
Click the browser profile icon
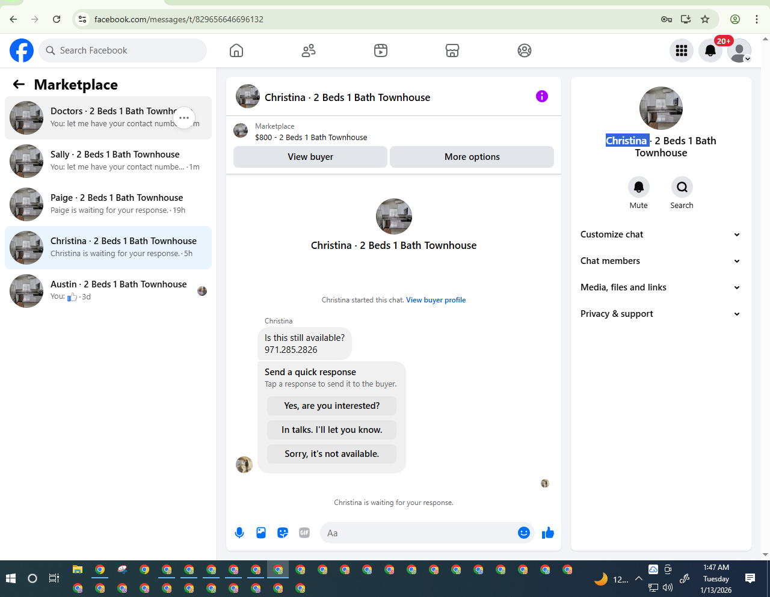tap(735, 19)
